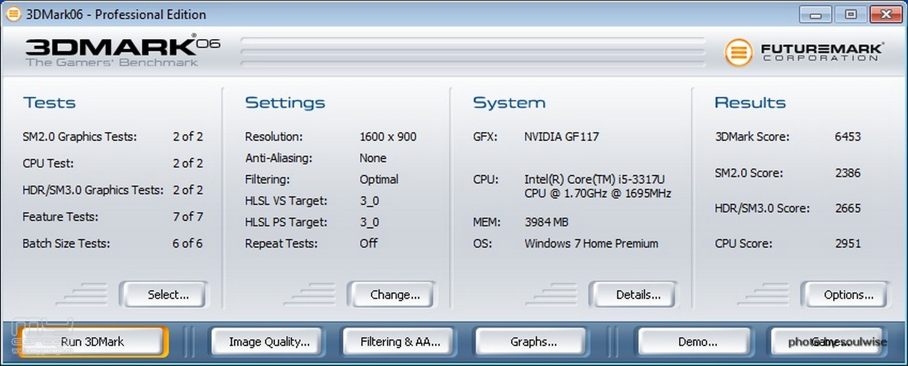Minimize the 3DMark06 window
This screenshot has width=908, height=366.
point(817,14)
